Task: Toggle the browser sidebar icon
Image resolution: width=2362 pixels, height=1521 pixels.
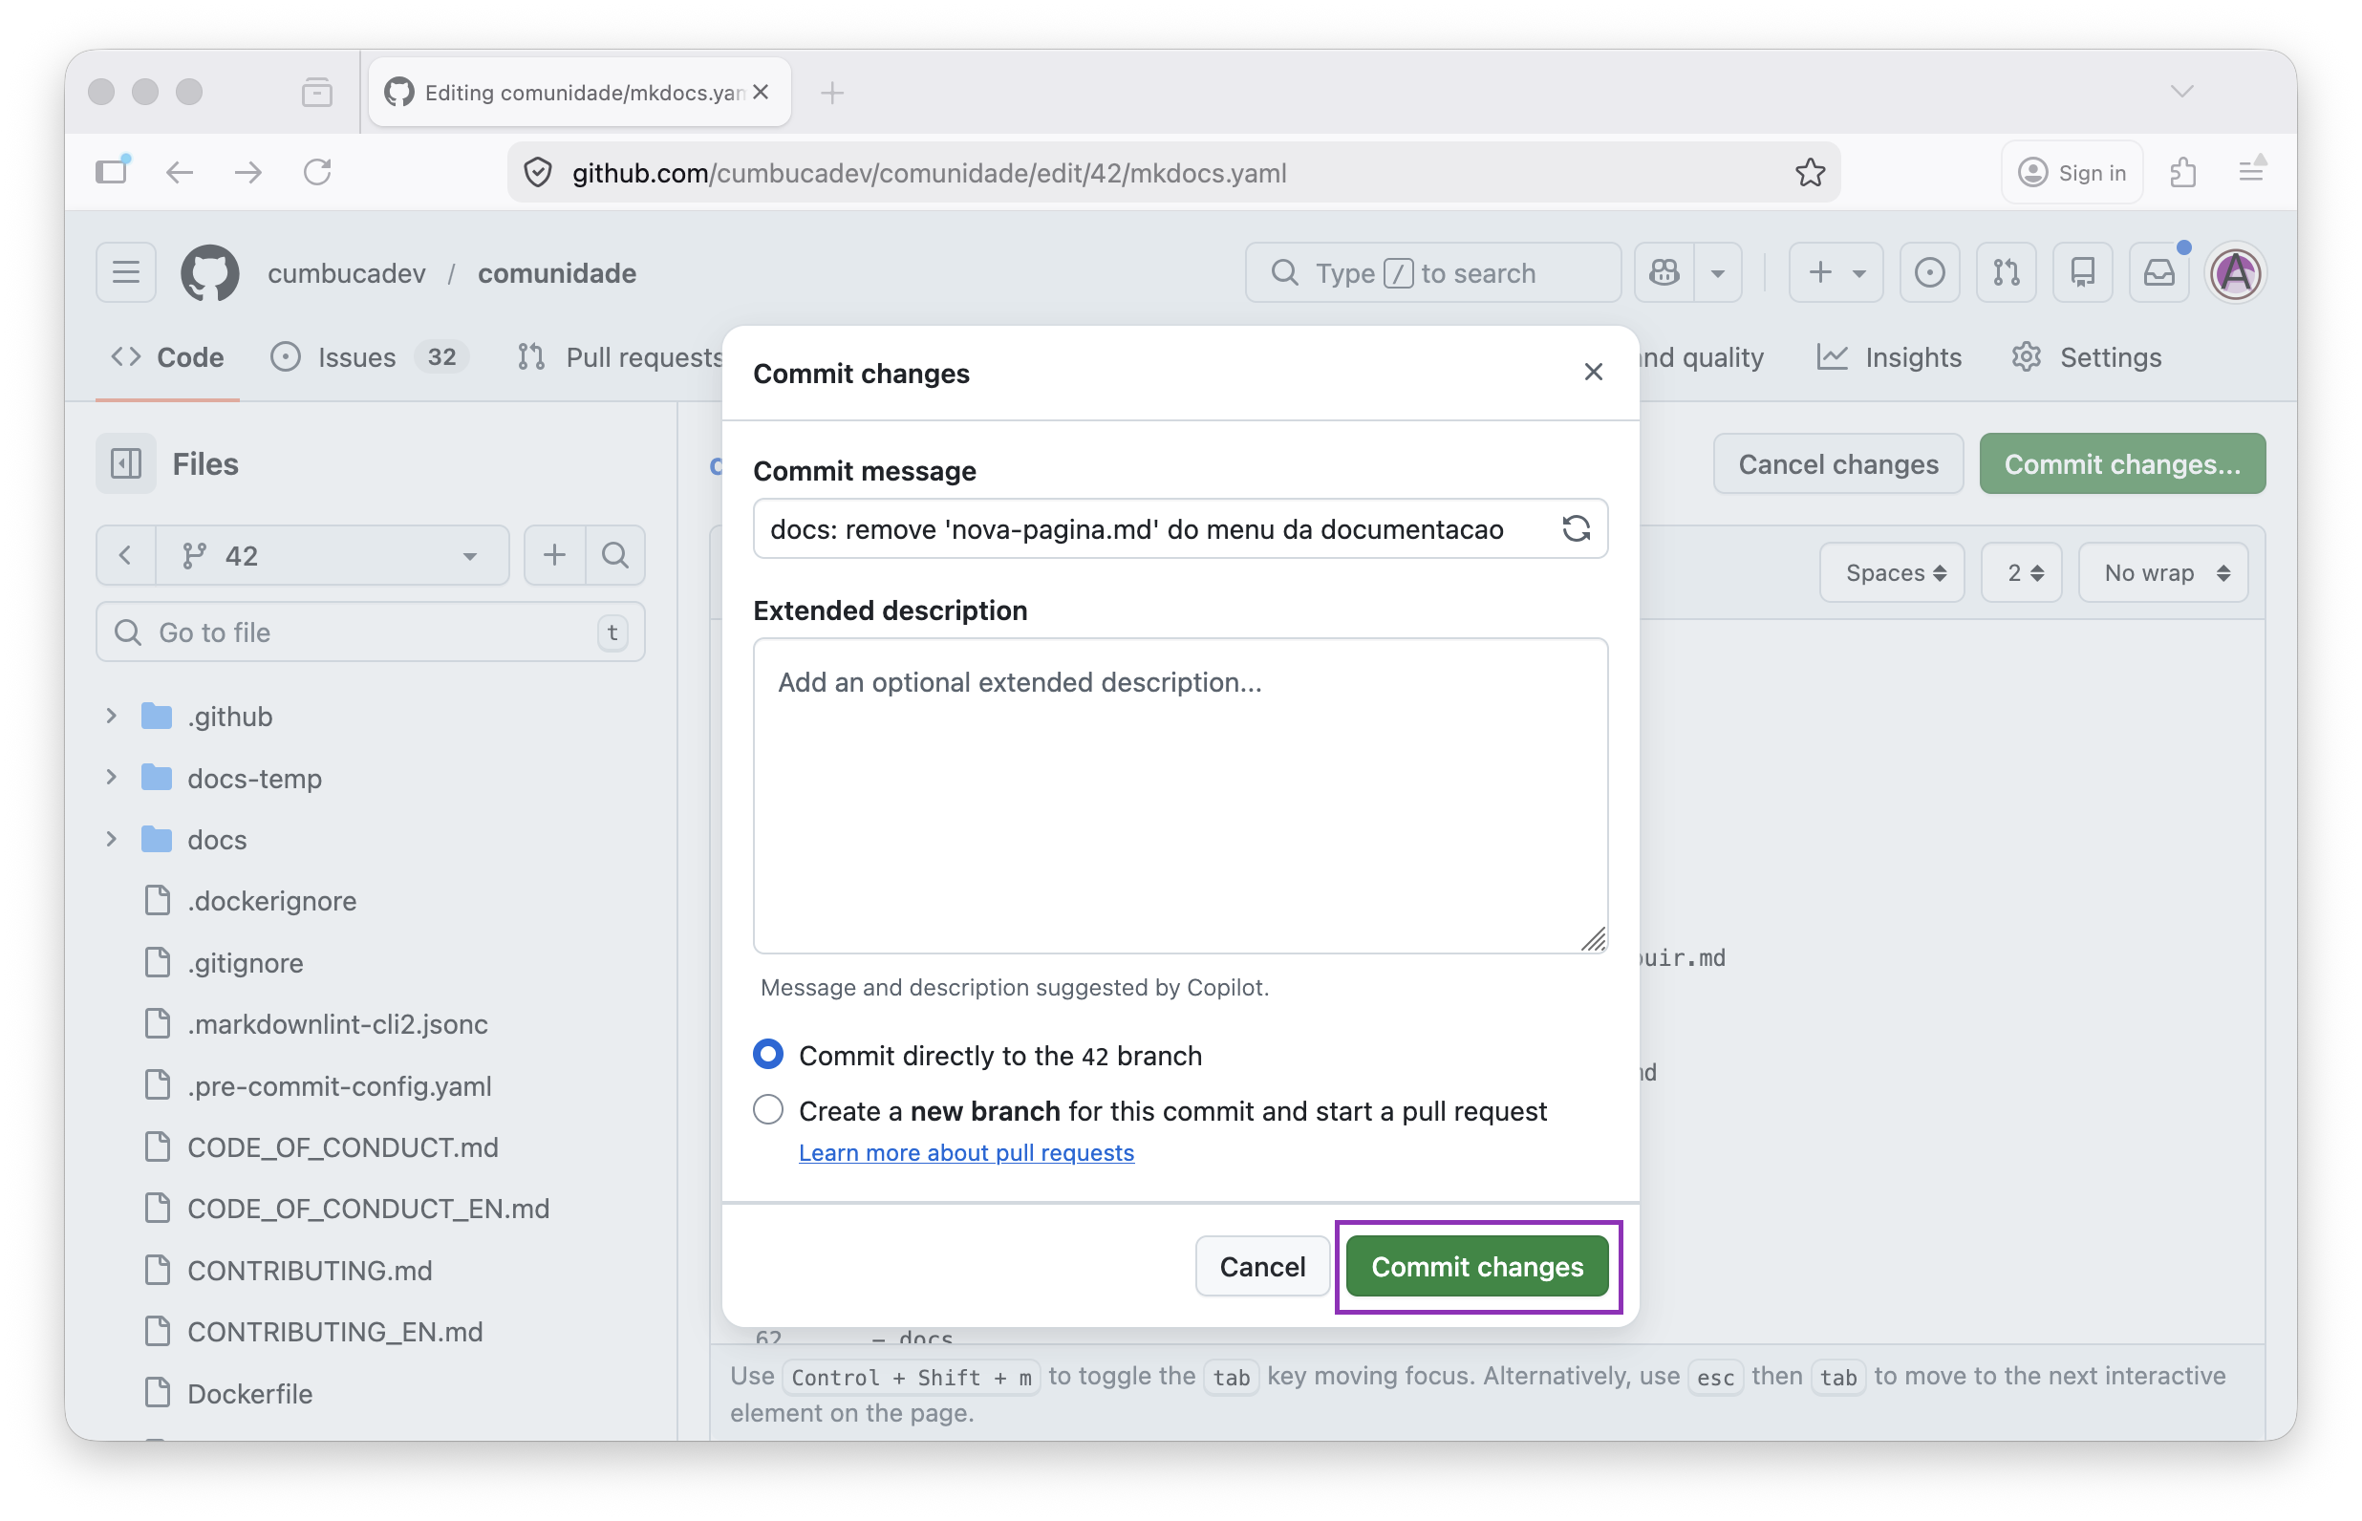Action: pos(112,171)
